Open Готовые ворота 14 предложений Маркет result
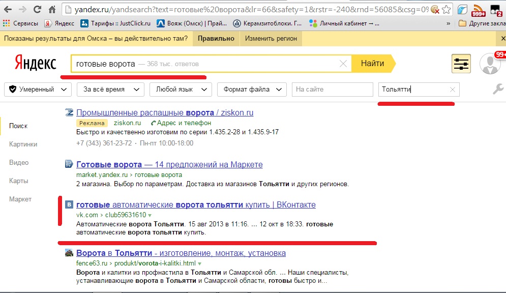This screenshot has width=506, height=293. click(x=169, y=165)
